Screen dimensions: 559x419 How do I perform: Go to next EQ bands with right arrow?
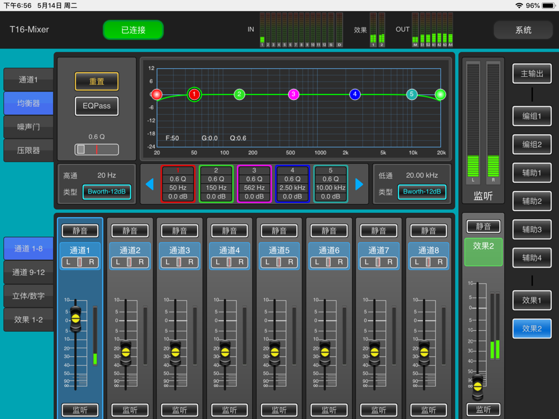359,184
